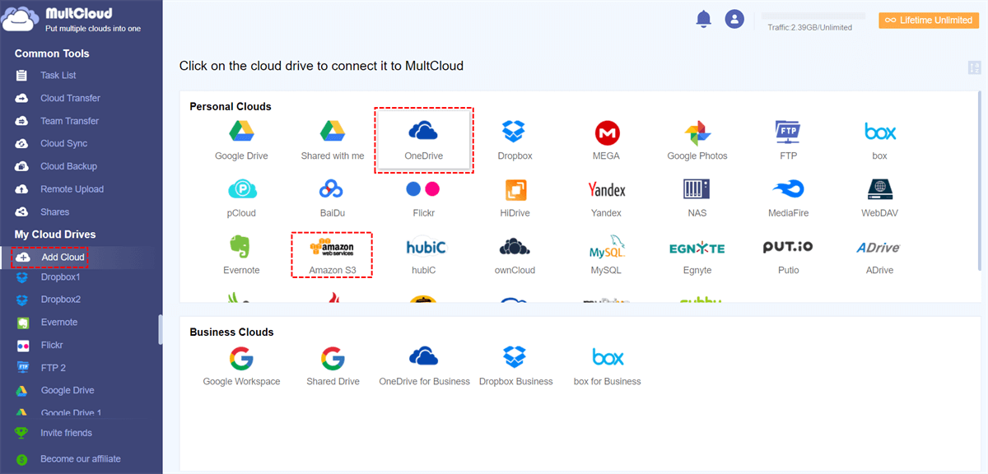Open Evernote drive in sidebar
988x474 pixels.
(x=58, y=323)
